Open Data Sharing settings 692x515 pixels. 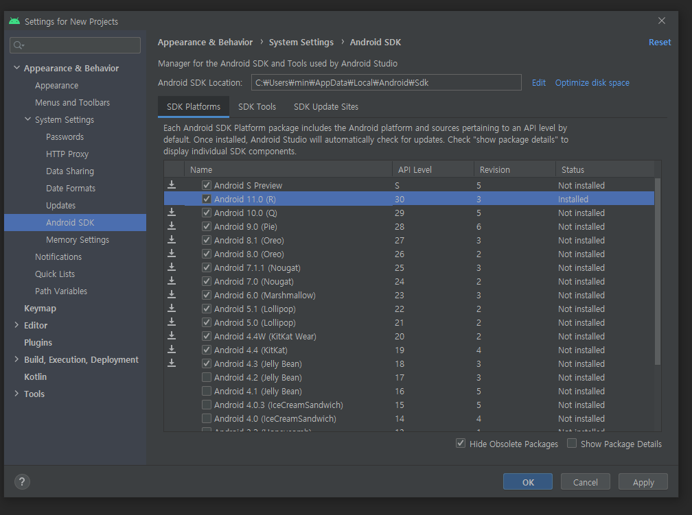(70, 171)
